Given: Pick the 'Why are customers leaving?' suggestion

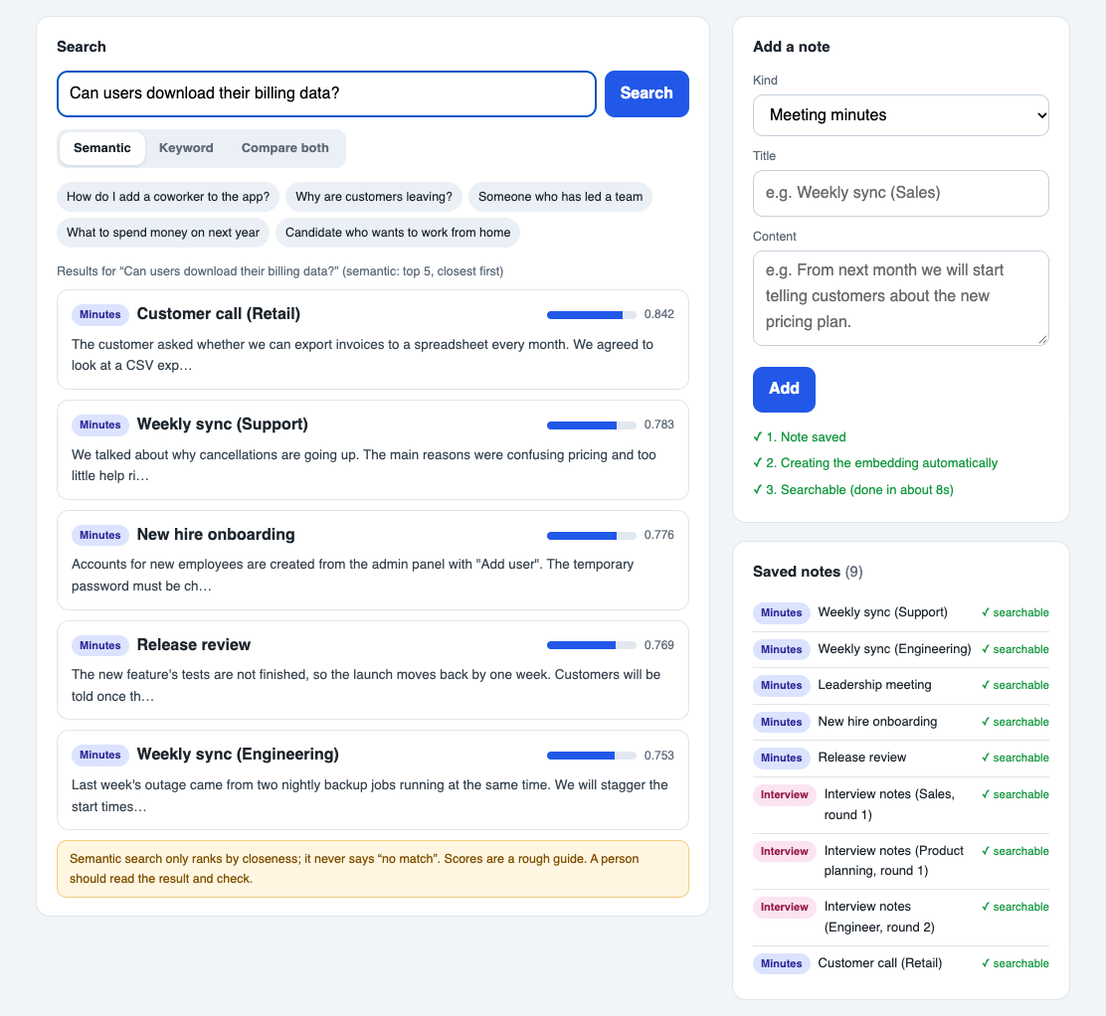Looking at the screenshot, I should (374, 197).
